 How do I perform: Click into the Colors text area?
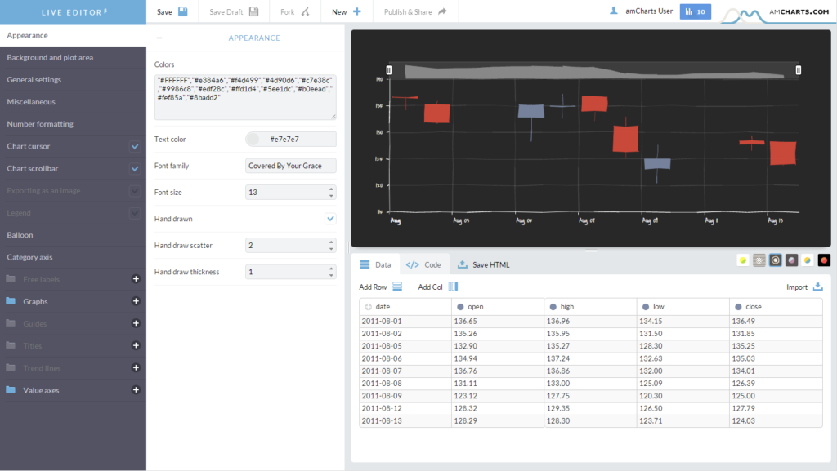pos(245,97)
